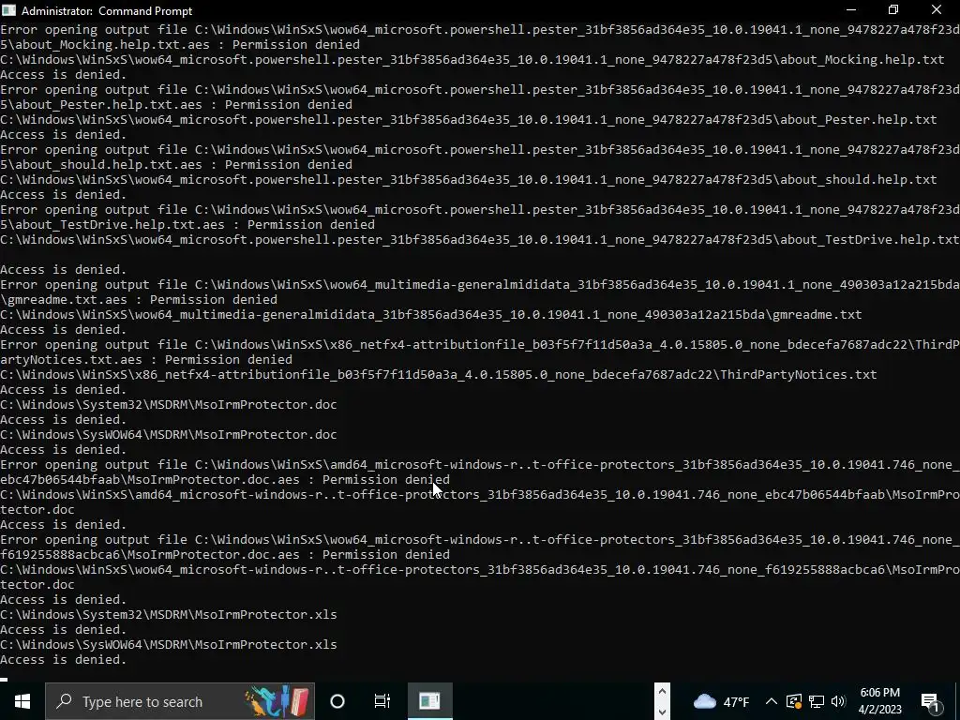Click the taskbar toolbar scroll-down arrow
This screenshot has height=720, width=960.
(662, 712)
